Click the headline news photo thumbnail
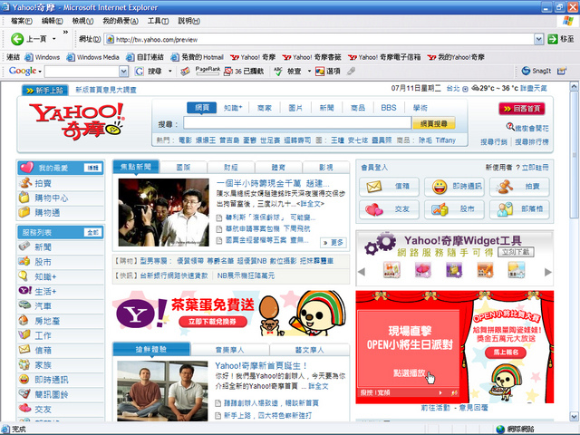Viewport: 580px width, 435px height. [163, 212]
